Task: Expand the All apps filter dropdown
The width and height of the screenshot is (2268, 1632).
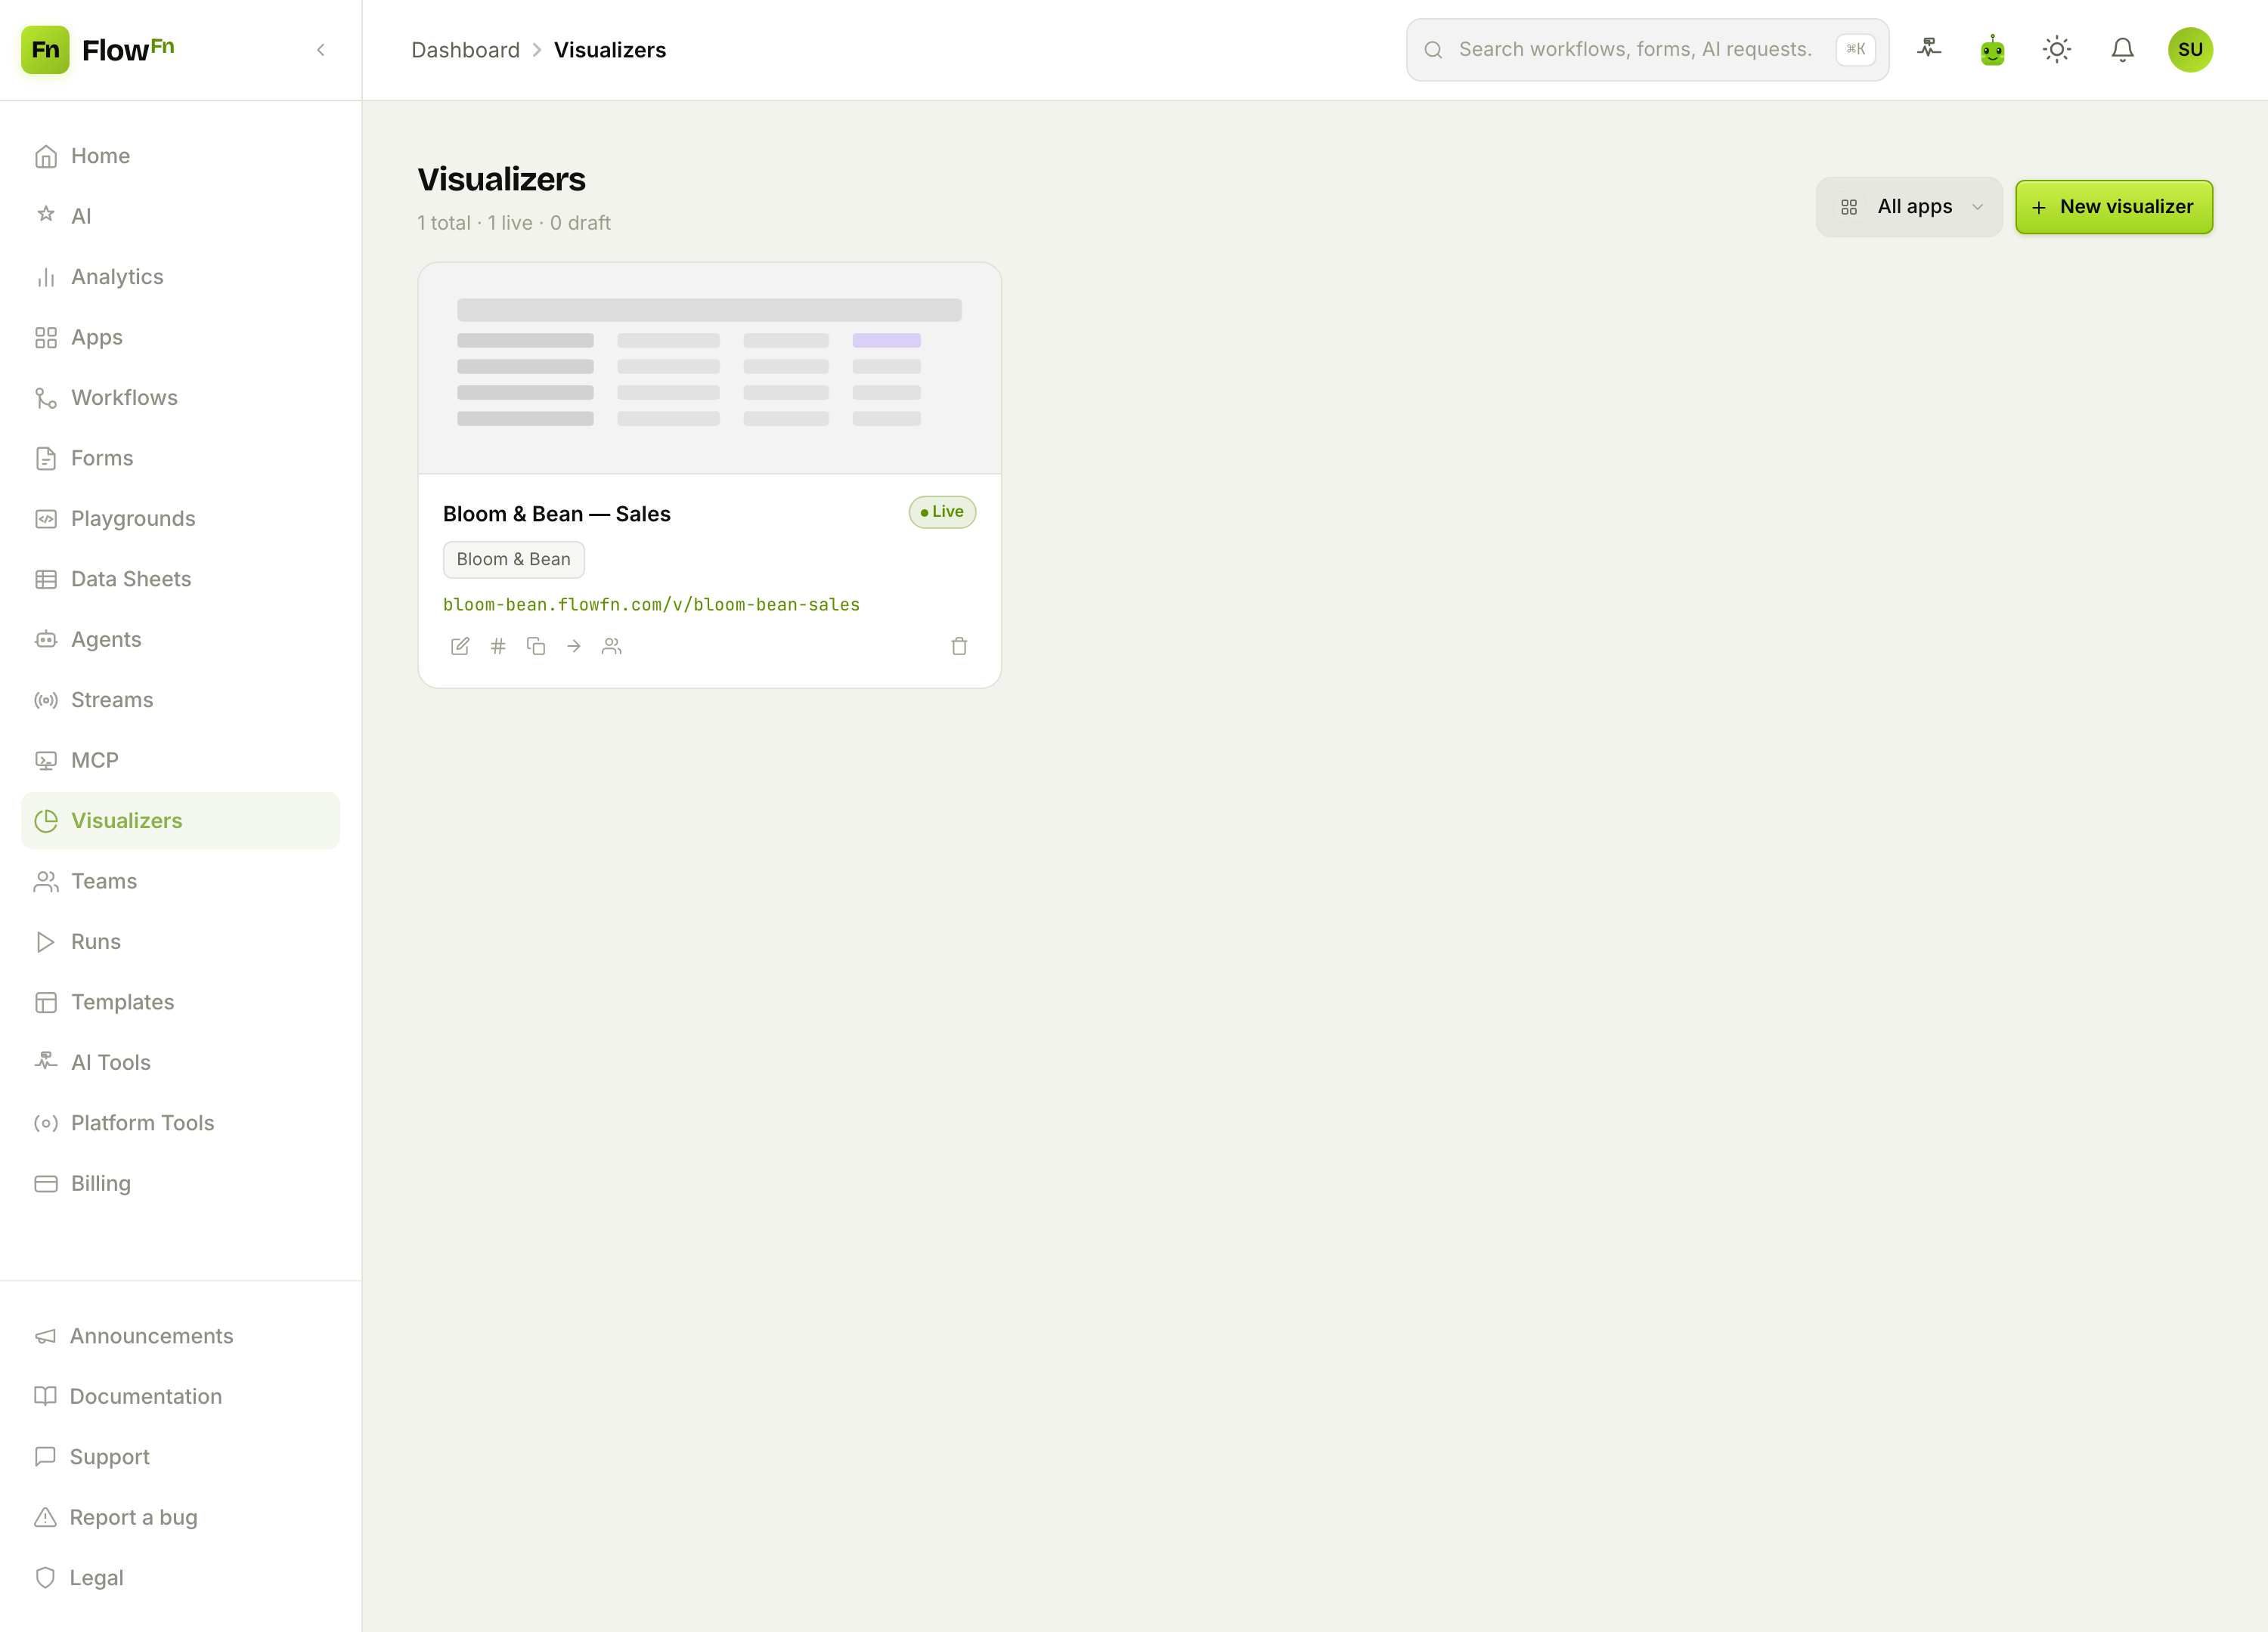Action: (1909, 207)
